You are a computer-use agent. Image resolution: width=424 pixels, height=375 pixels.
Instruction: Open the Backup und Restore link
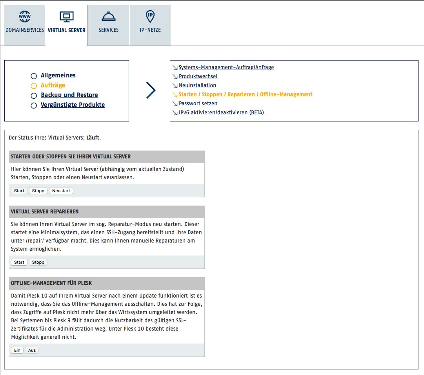pyautogui.click(x=69, y=95)
